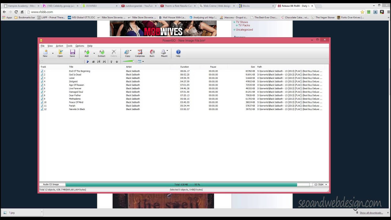
Task: Open the CD 700M media size dropdown
Action: tap(320, 185)
